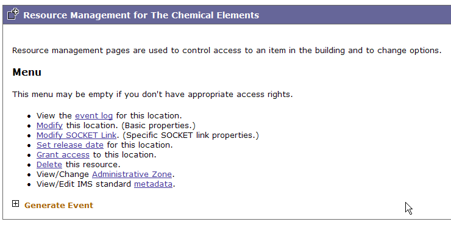The width and height of the screenshot is (451, 227).
Task: Click the intro sentence about resource management pages
Action: [227, 51]
